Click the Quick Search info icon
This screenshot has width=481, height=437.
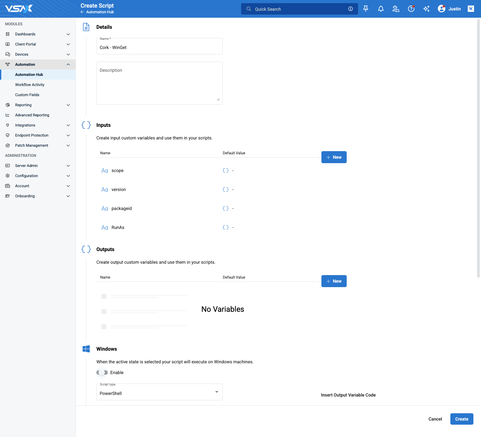click(x=350, y=9)
